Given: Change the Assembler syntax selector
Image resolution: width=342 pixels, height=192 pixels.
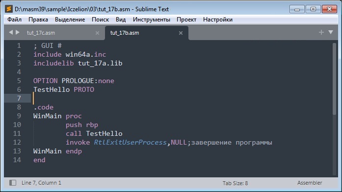Looking at the screenshot, I should tap(310, 183).
